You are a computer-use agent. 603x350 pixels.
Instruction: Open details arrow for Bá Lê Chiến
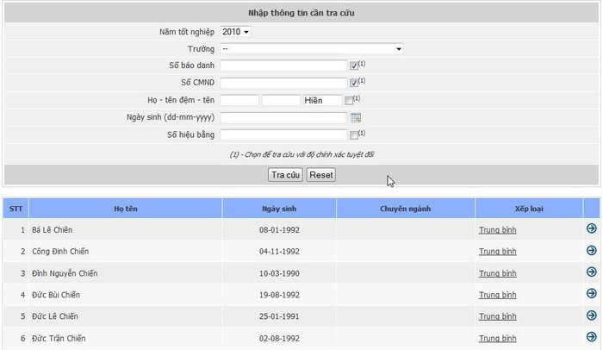pyautogui.click(x=592, y=228)
